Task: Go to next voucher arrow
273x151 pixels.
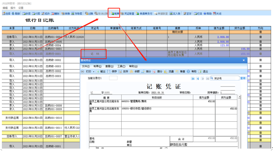Action: (203, 78)
